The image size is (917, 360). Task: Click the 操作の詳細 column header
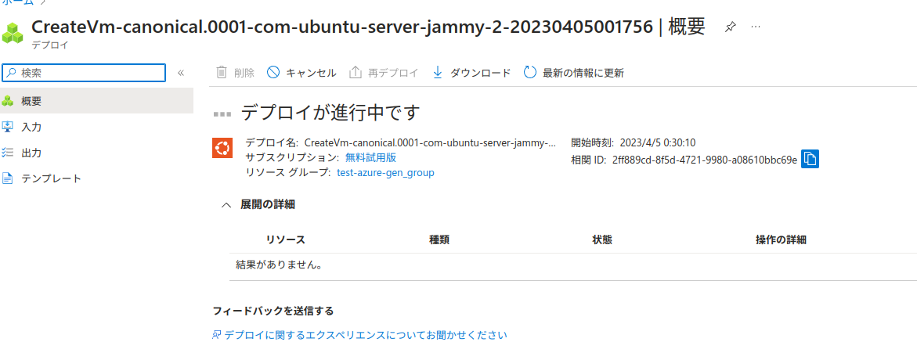782,239
